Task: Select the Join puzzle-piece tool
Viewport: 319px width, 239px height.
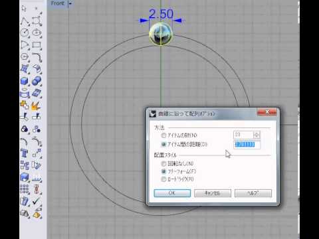Action: pos(25,105)
